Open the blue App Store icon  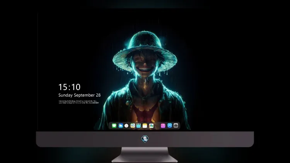tap(170, 126)
